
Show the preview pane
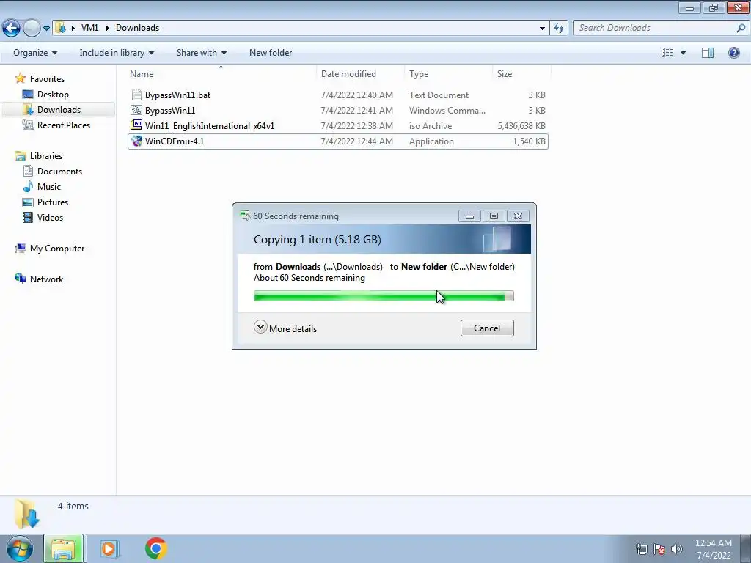708,53
